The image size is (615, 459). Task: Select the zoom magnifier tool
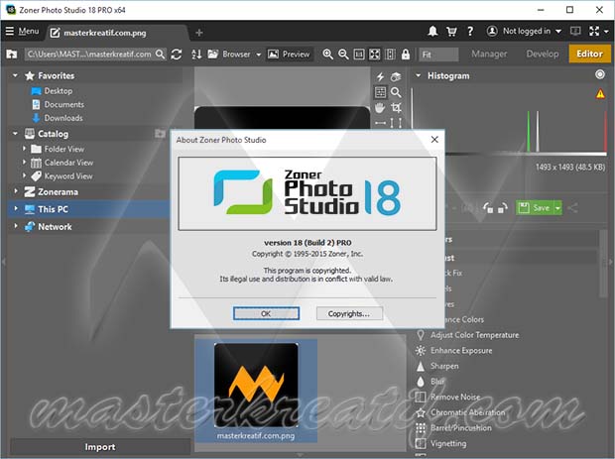click(396, 92)
